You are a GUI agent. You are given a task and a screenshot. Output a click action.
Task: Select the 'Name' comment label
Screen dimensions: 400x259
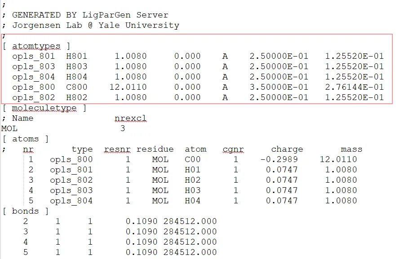[x=23, y=119]
